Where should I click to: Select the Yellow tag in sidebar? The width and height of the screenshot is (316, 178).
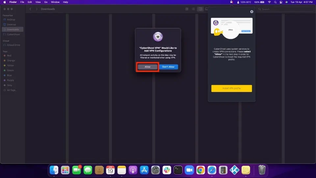pos(13,65)
